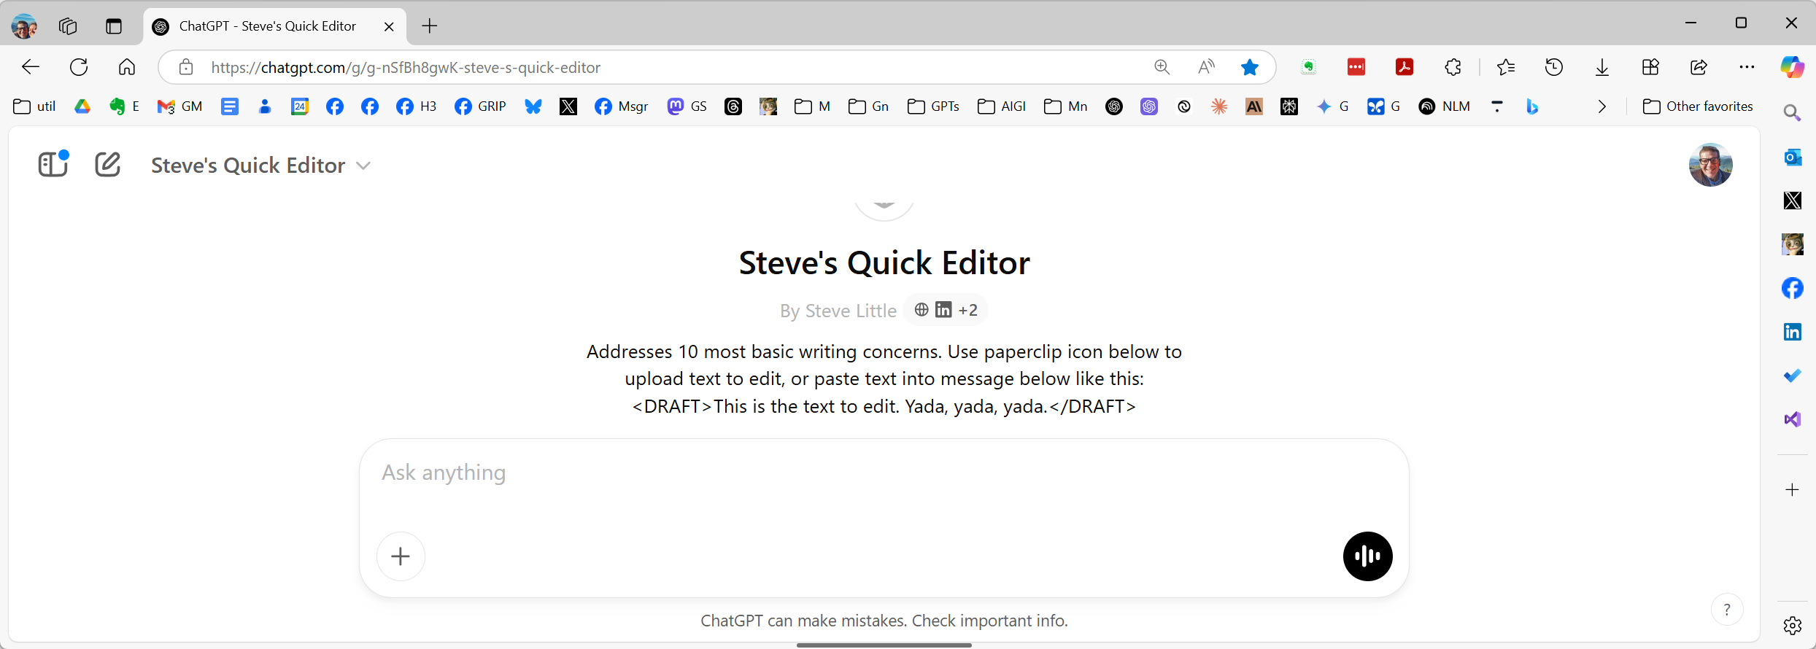Click the page's horizontal scrollbar thumb
Image resolution: width=1816 pixels, height=649 pixels.
[x=884, y=645]
